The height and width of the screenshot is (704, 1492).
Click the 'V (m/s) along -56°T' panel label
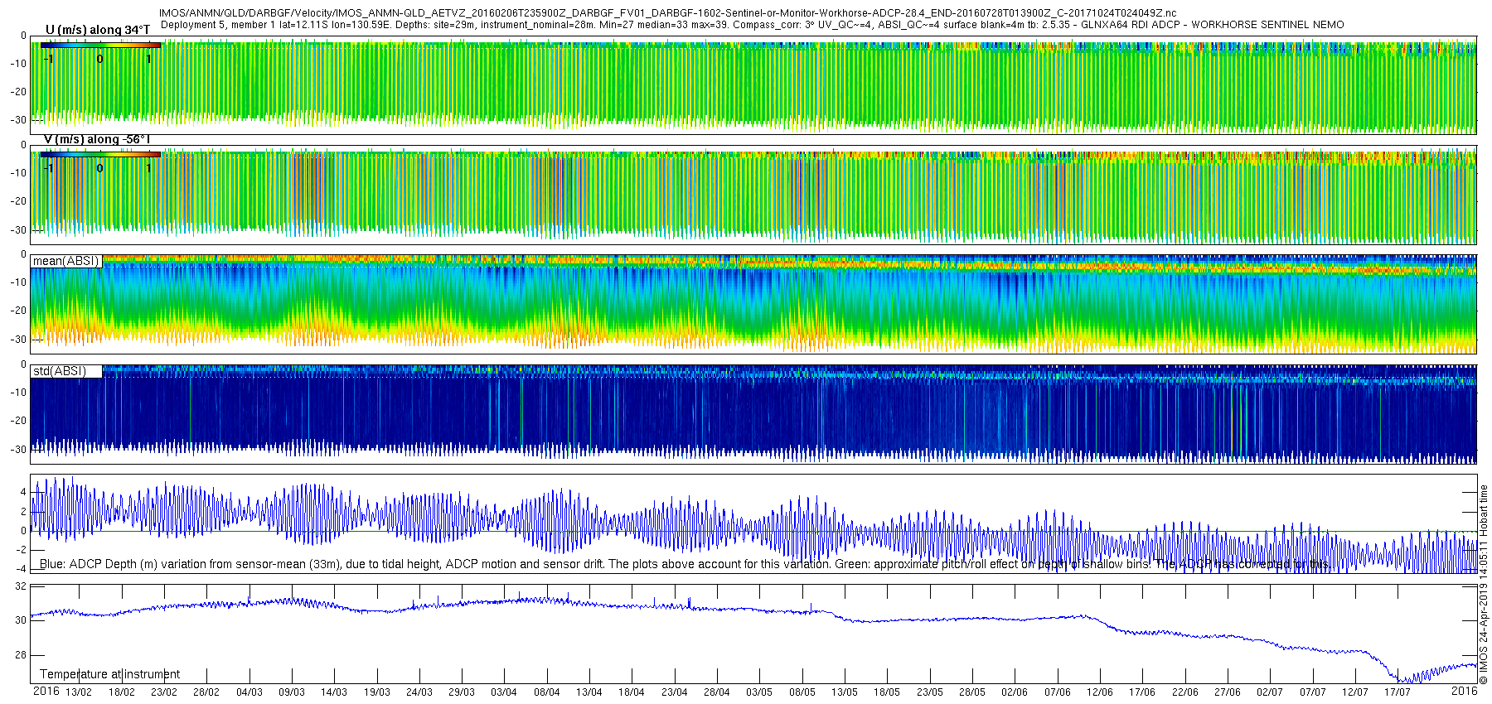(x=97, y=139)
